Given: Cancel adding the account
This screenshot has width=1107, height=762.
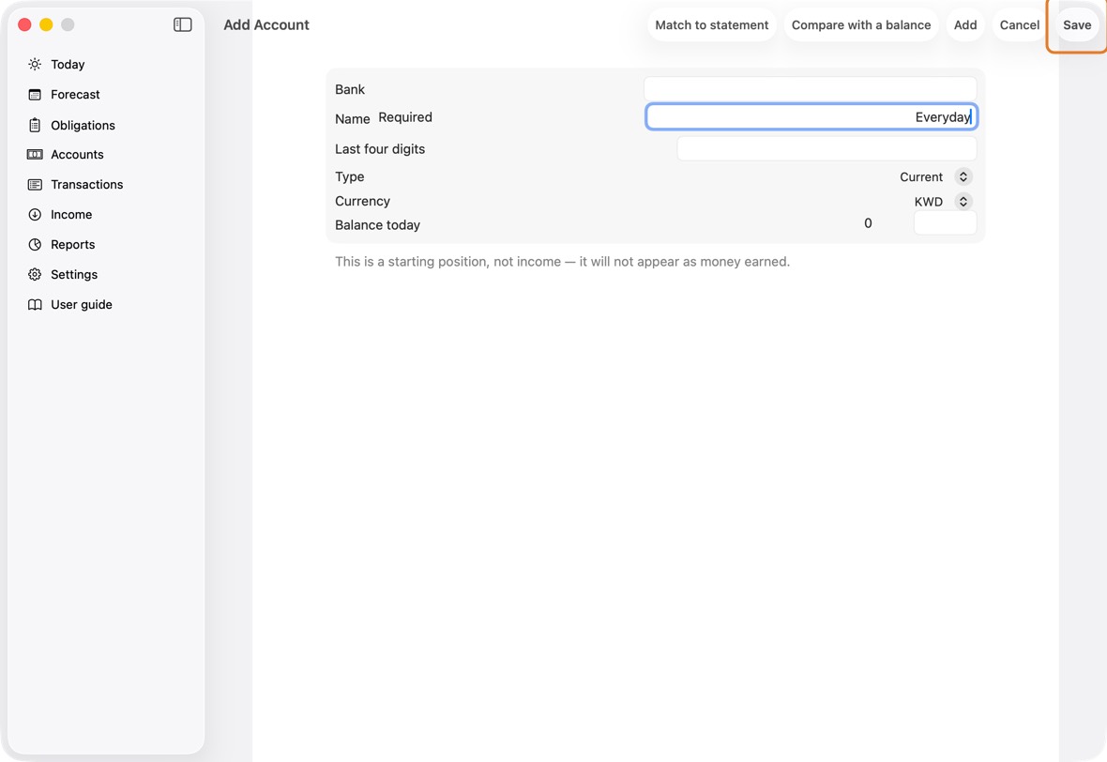Looking at the screenshot, I should point(1020,24).
